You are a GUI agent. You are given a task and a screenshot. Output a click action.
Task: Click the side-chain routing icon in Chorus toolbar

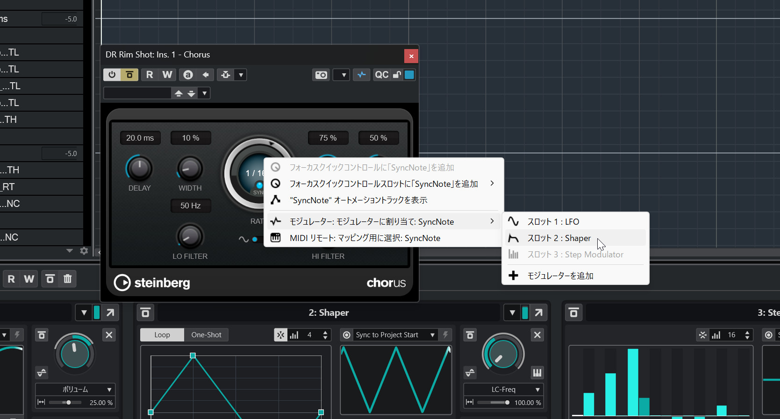tap(226, 75)
